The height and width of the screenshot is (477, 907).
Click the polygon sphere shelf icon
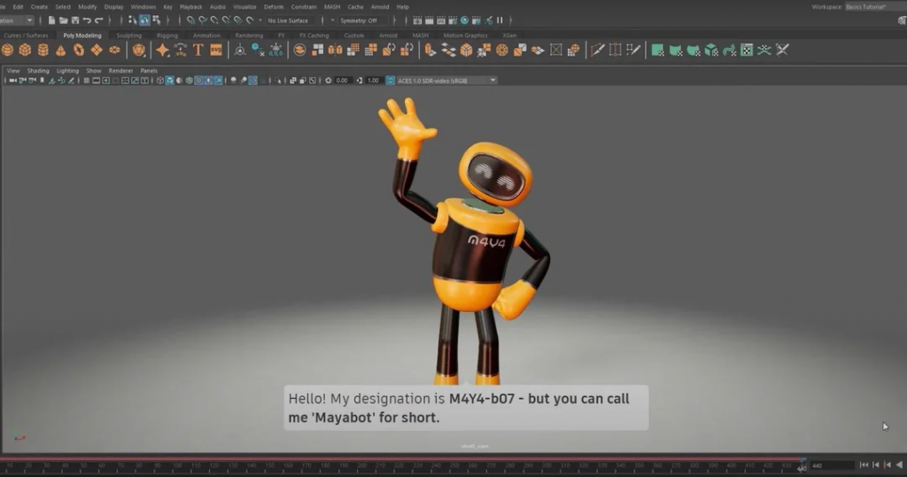click(7, 50)
